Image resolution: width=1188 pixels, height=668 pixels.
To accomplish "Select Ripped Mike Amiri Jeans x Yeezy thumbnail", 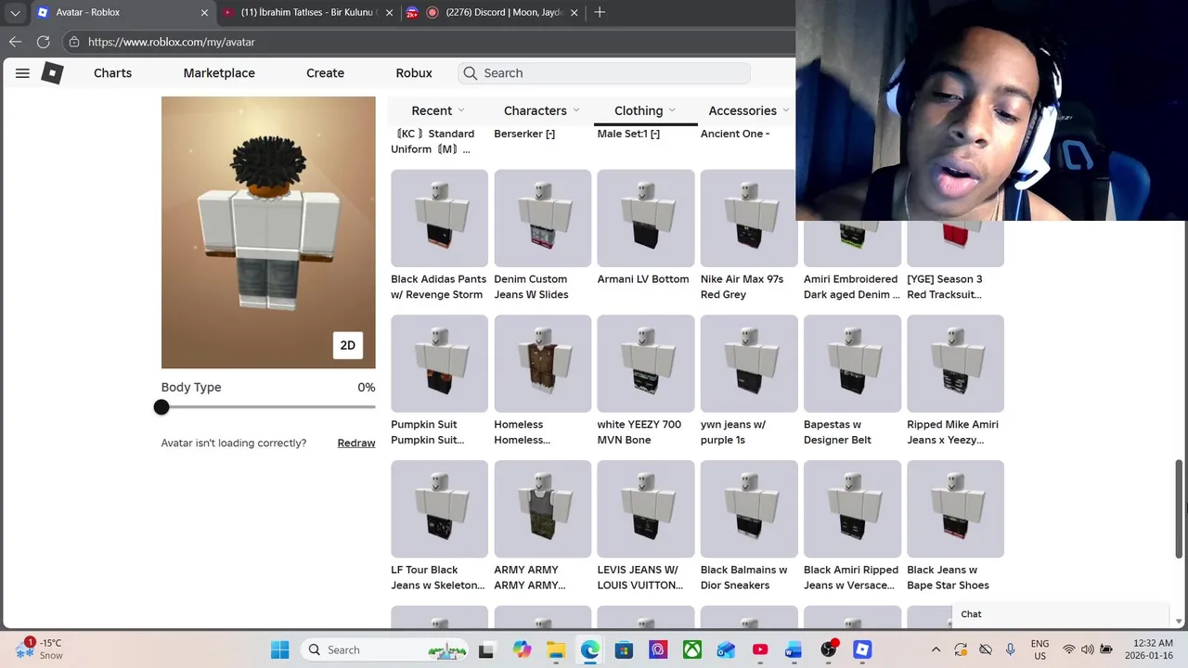I will click(x=955, y=364).
